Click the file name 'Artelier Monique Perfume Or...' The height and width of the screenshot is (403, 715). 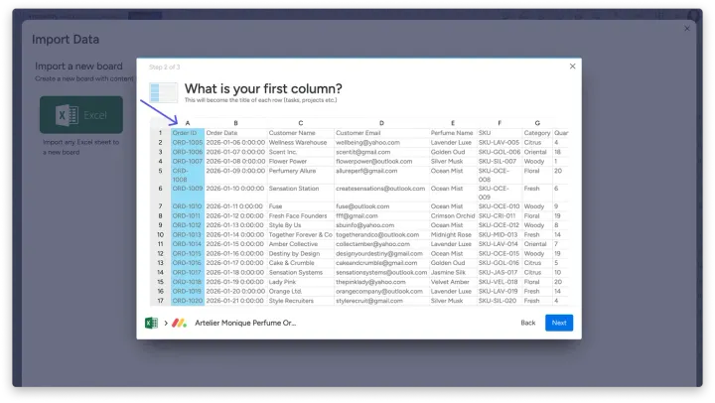point(245,323)
